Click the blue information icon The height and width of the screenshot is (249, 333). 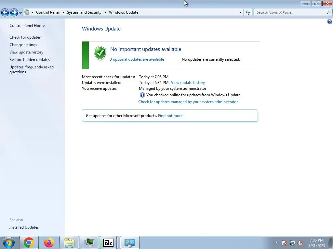pyautogui.click(x=142, y=95)
